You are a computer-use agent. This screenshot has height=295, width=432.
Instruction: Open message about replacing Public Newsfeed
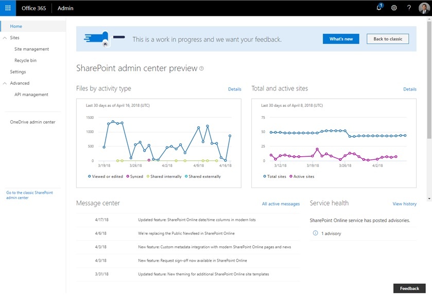[x=186, y=233]
